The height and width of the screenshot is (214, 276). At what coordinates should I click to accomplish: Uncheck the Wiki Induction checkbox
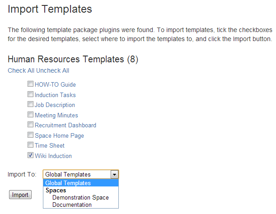(x=30, y=155)
